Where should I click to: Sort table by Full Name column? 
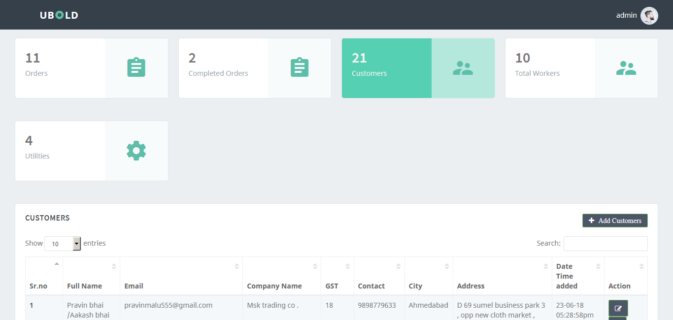91,276
